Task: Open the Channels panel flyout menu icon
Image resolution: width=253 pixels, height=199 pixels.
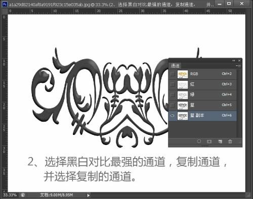Action: (238, 66)
